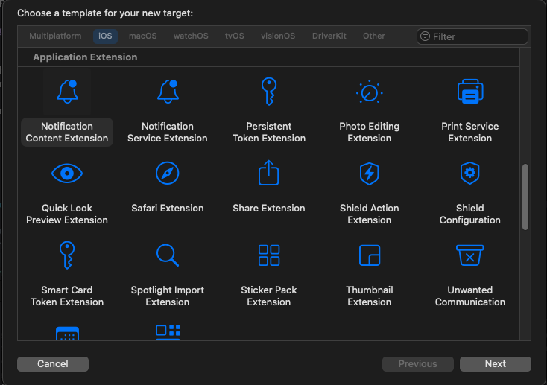
Task: Select the partially visible widget grid icon
Action: pyautogui.click(x=168, y=332)
